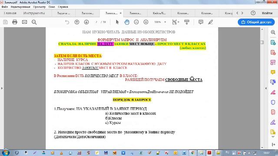Open the yellow document tool in right pane
Image resolution: width=278 pixels, height=156 pixels.
[273, 132]
